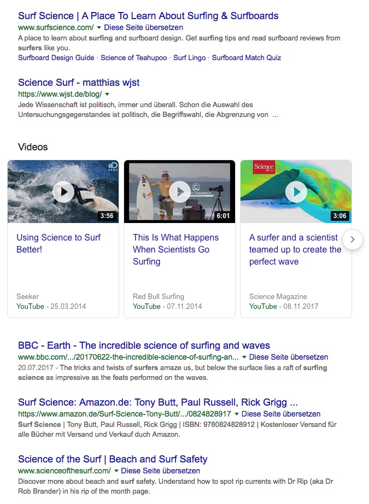Play the Scientists Go Surfing video thumbnail
Screen dimensions: 369x504
pyautogui.click(x=180, y=191)
